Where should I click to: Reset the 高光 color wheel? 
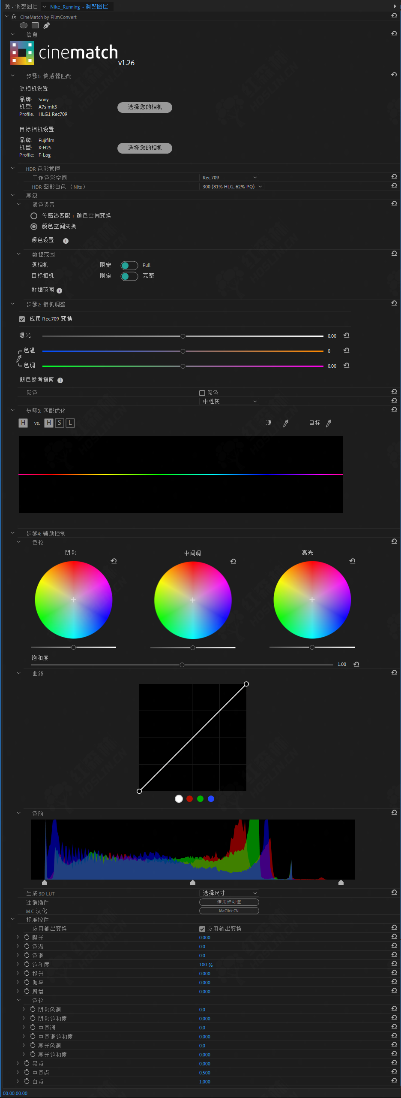(x=352, y=561)
